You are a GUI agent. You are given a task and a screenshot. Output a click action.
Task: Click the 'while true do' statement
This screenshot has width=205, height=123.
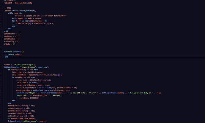click(x=15, y=13)
